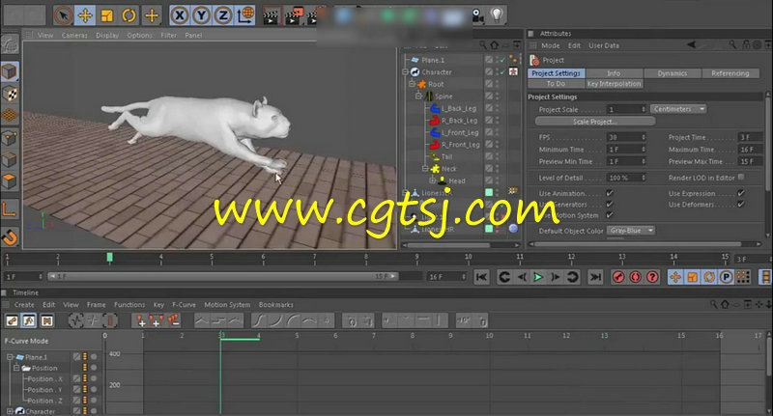Open the timeline Bookmarks menu
The height and width of the screenshot is (416, 773).
pos(276,305)
